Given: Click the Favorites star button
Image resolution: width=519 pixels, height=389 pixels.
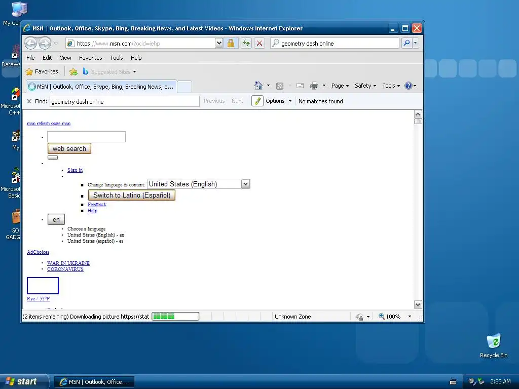Looking at the screenshot, I should coord(42,71).
